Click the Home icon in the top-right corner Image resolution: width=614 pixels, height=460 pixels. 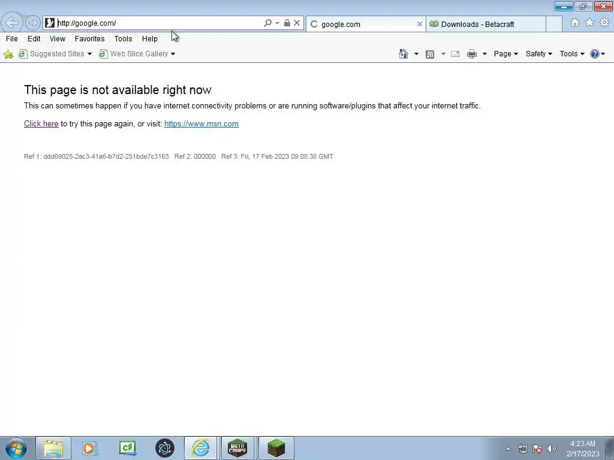point(575,23)
